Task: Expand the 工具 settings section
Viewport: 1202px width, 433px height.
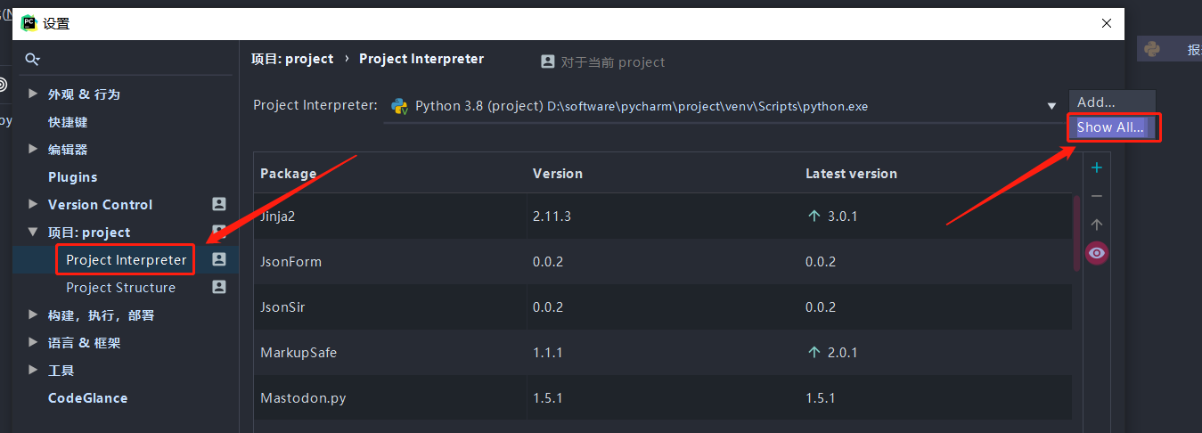Action: 33,370
